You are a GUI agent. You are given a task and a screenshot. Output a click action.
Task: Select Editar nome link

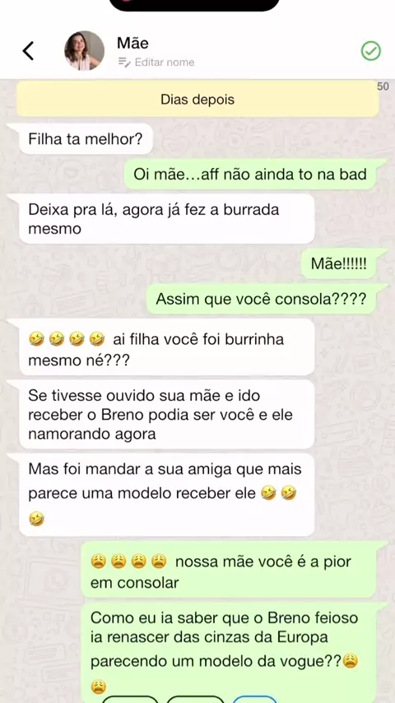coord(164,62)
